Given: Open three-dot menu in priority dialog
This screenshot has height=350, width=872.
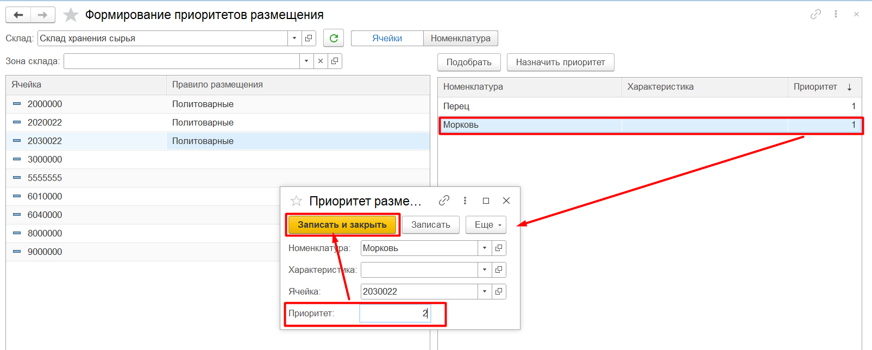Looking at the screenshot, I should point(465,201).
